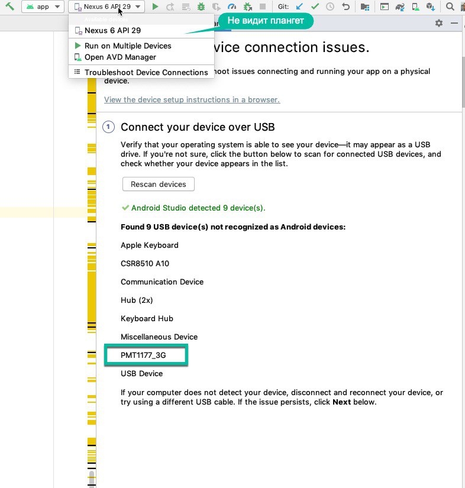Select Troubleshoot Device Connections menu entry
This screenshot has height=488, width=465.
click(141, 72)
